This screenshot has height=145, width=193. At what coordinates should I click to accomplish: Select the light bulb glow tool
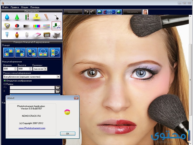(27, 35)
